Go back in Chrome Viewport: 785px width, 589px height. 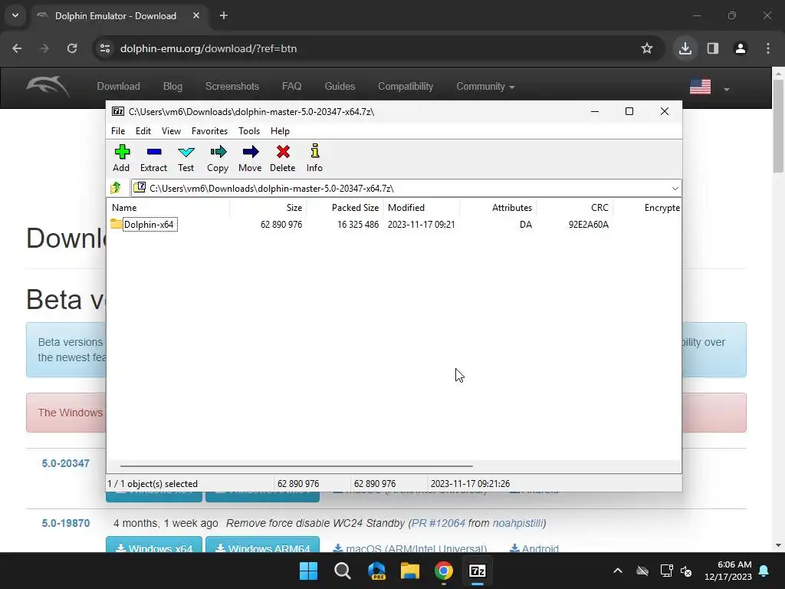point(17,48)
